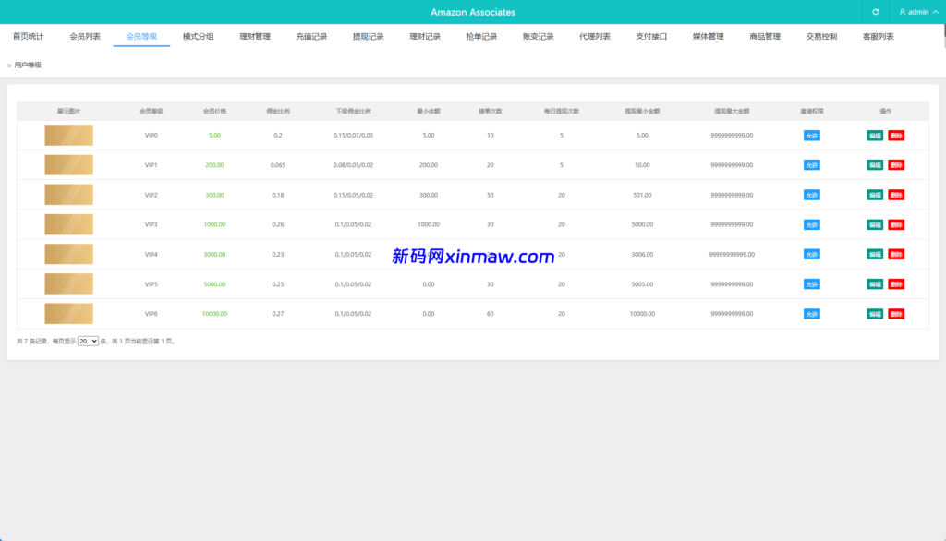Screen dimensions: 946x541
Task: Click the 删除 delete icon on the VIP1 row
Action: pos(896,164)
